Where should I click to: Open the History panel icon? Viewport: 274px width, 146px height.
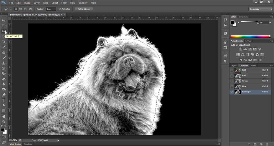(x=225, y=20)
